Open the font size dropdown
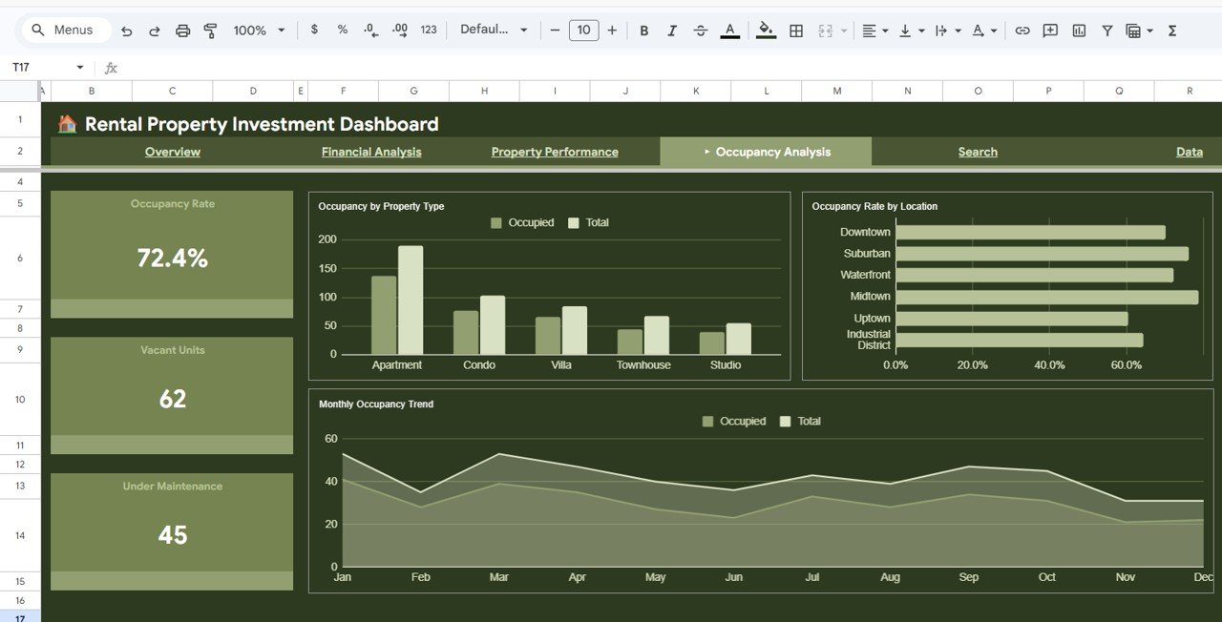 click(x=583, y=30)
